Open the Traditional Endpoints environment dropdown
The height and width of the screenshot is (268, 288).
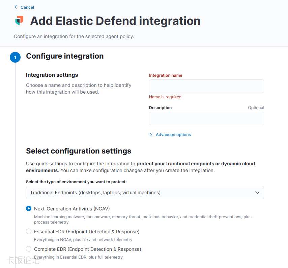[145, 193]
